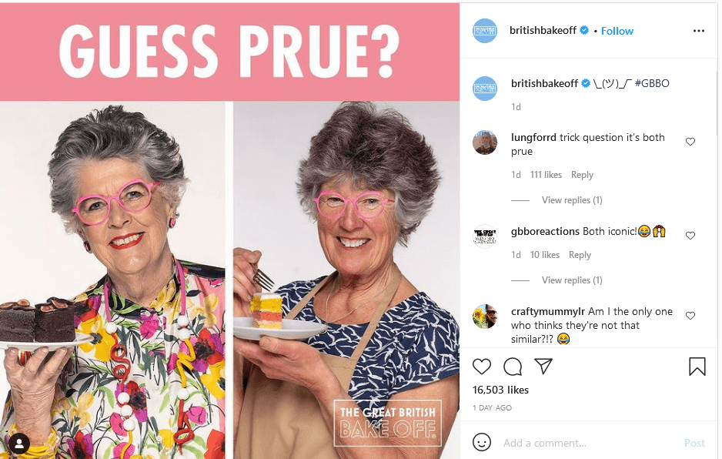Expand replies under lungforrd's comment
Viewport: 722px width, 459px height.
[571, 200]
